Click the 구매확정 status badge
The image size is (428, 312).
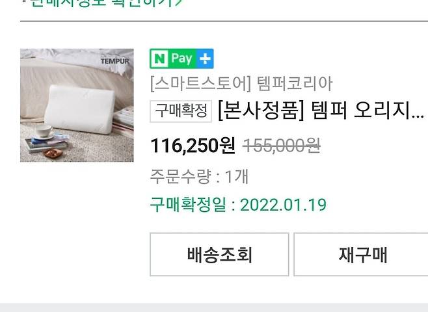tap(181, 111)
